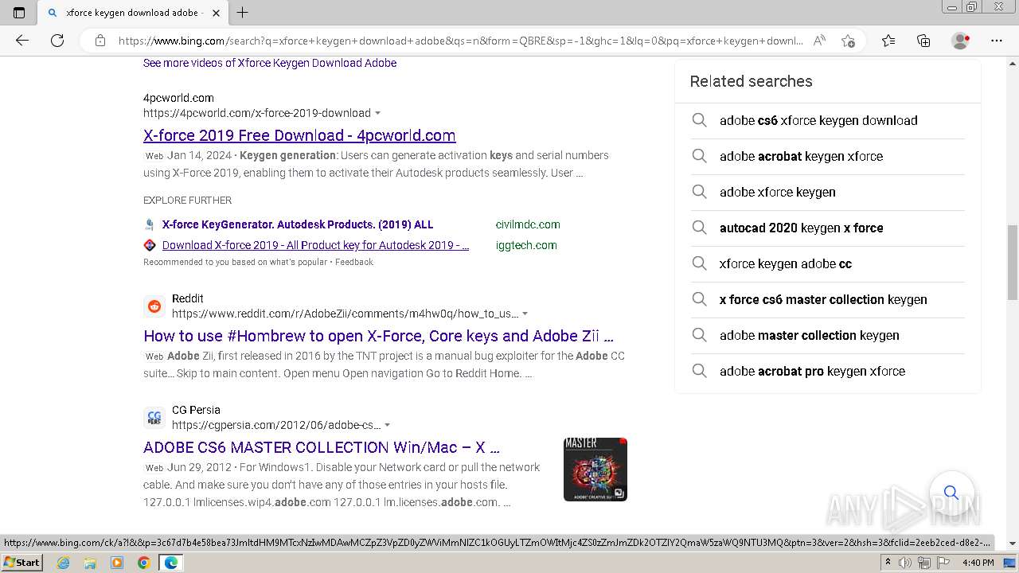Search adobe cs6 xforce keygen download
This screenshot has width=1019, height=573.
[x=827, y=120]
